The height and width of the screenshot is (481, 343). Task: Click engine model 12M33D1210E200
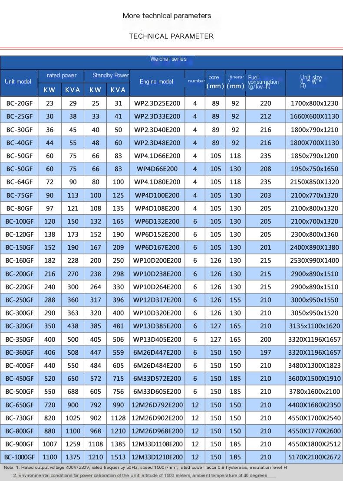157,457
